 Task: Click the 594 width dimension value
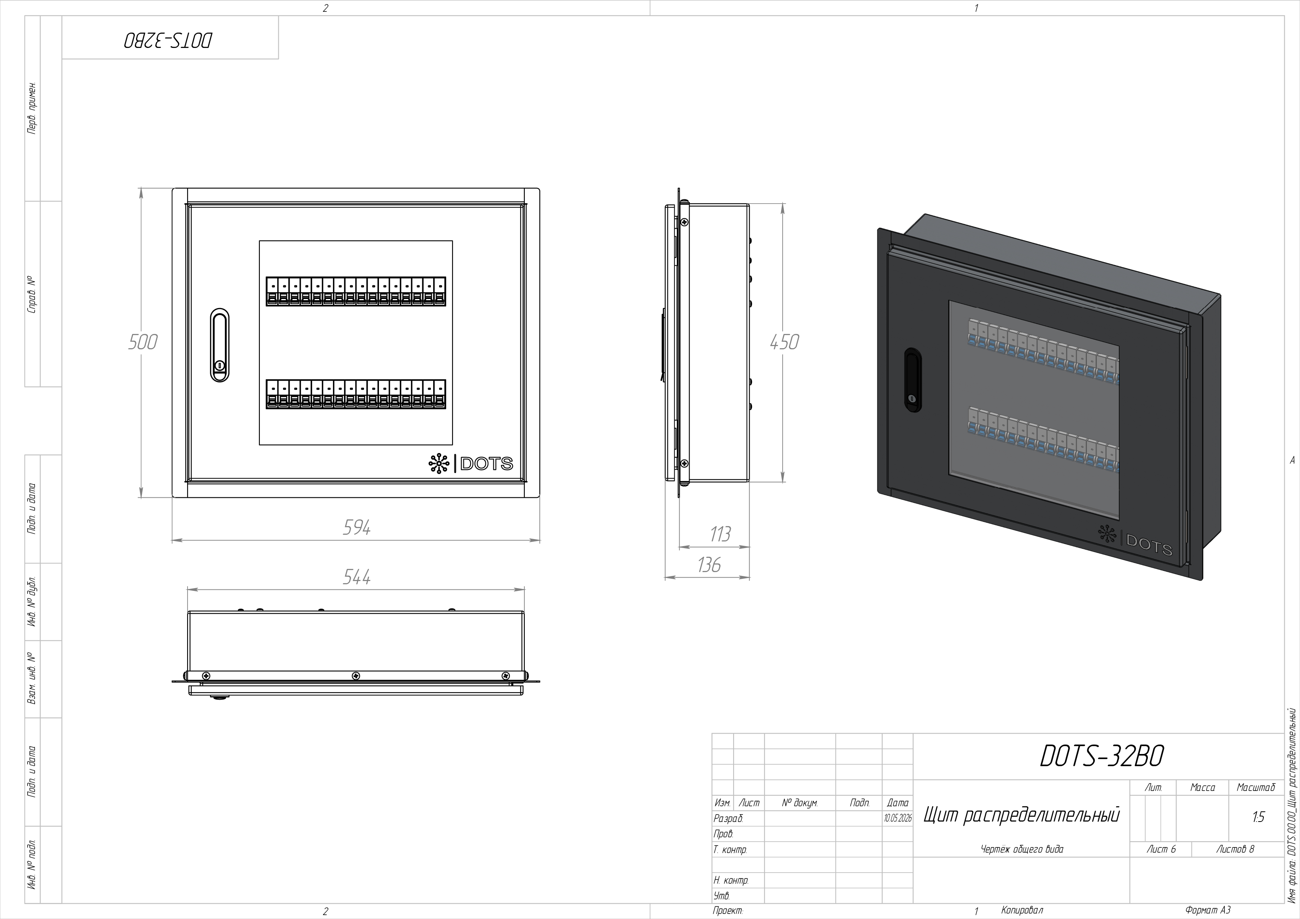point(357,527)
